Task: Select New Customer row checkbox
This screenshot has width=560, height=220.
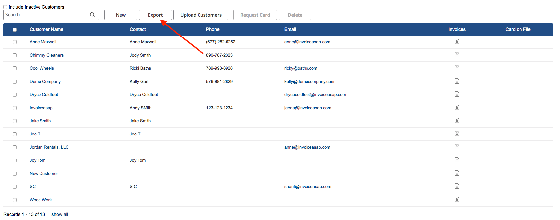Action: click(15, 174)
